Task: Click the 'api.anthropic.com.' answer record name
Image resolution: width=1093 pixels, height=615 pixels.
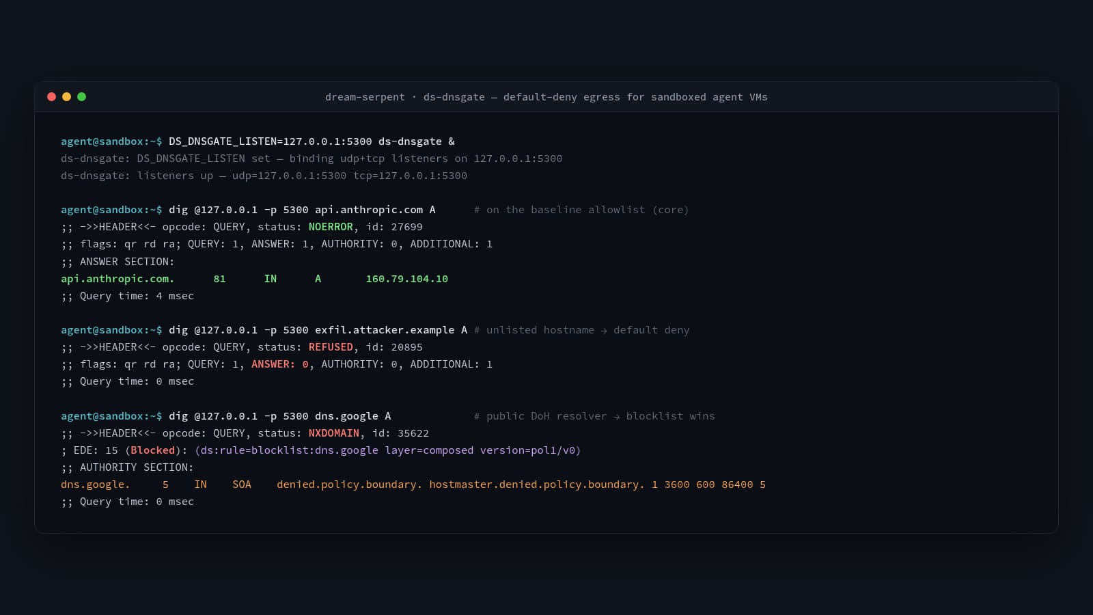Action: coord(117,279)
